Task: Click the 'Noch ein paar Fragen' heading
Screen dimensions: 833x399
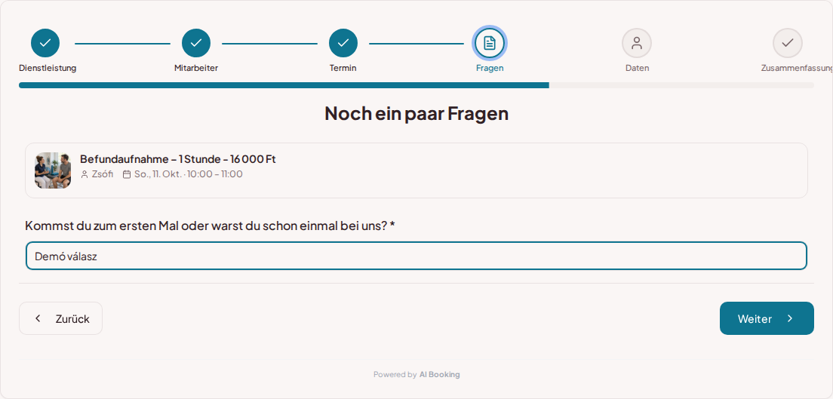Action: [416, 113]
